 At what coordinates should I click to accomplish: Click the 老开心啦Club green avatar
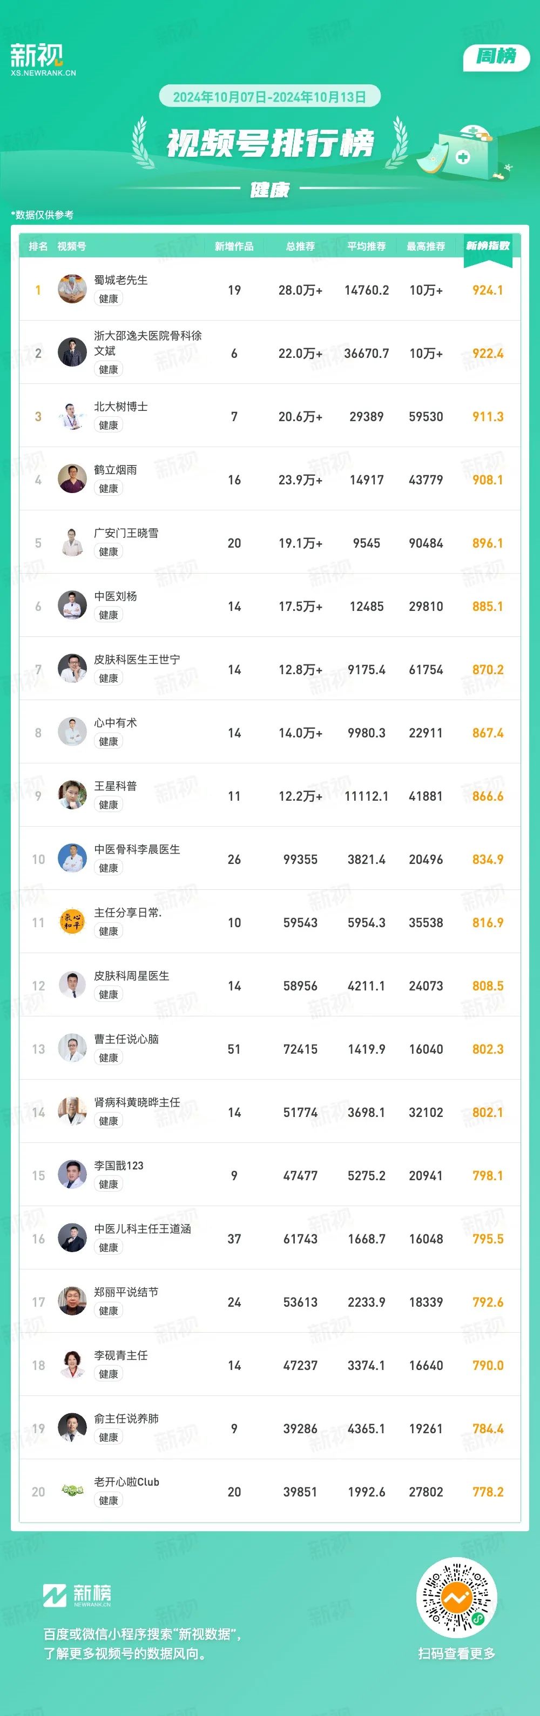[72, 1492]
